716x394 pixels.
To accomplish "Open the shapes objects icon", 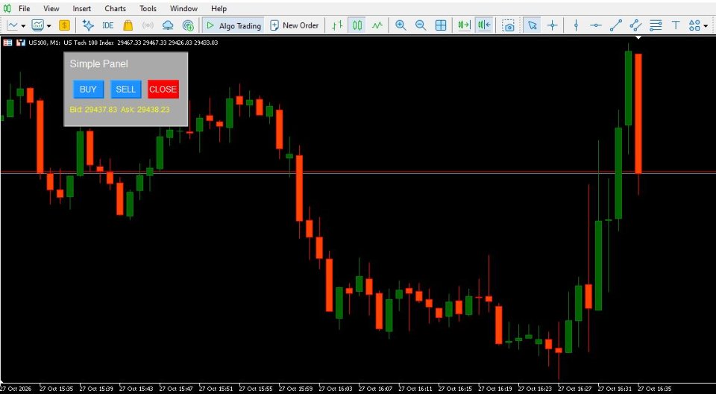I will [694, 25].
